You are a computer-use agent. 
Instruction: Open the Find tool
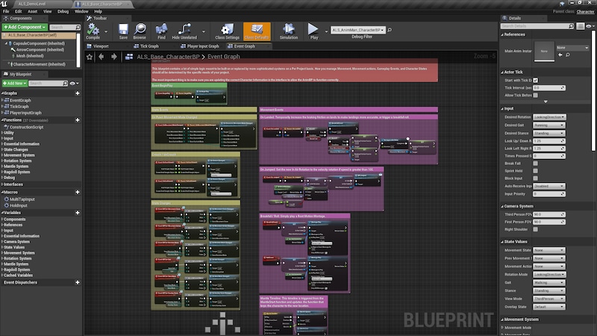click(161, 31)
